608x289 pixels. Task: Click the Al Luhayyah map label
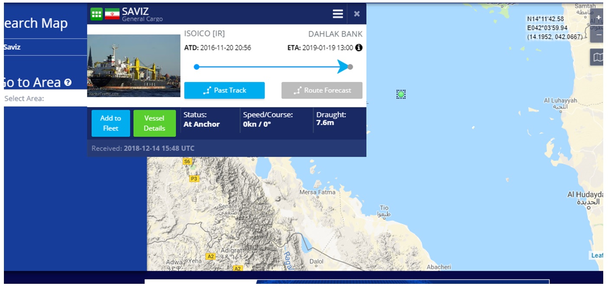[x=560, y=103]
